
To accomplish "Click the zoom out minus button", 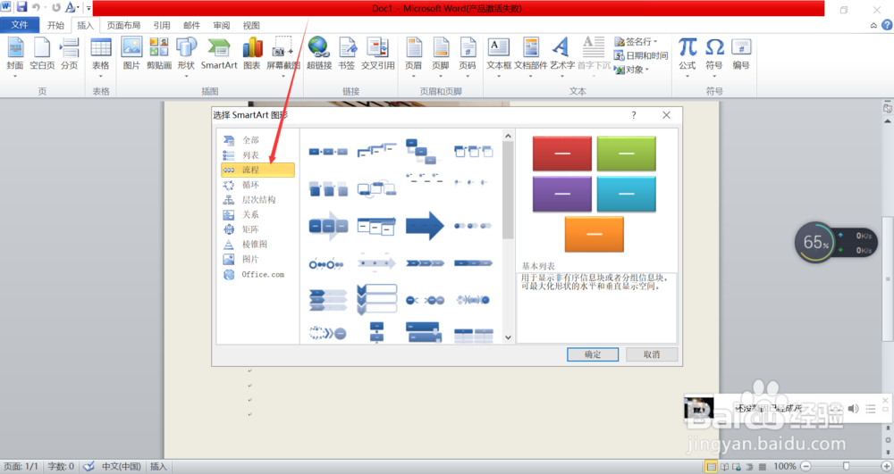I will pyautogui.click(x=805, y=466).
